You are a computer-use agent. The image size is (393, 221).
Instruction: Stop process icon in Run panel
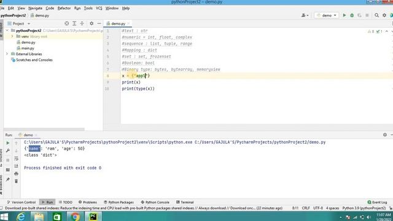pos(8,160)
